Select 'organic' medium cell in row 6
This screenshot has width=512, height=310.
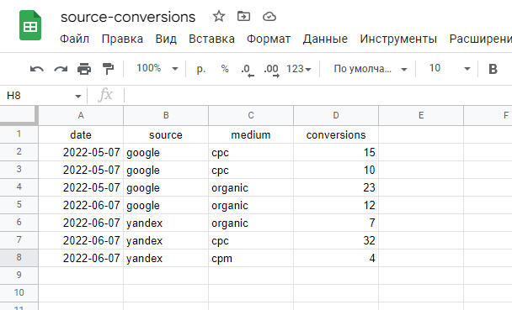click(x=251, y=223)
